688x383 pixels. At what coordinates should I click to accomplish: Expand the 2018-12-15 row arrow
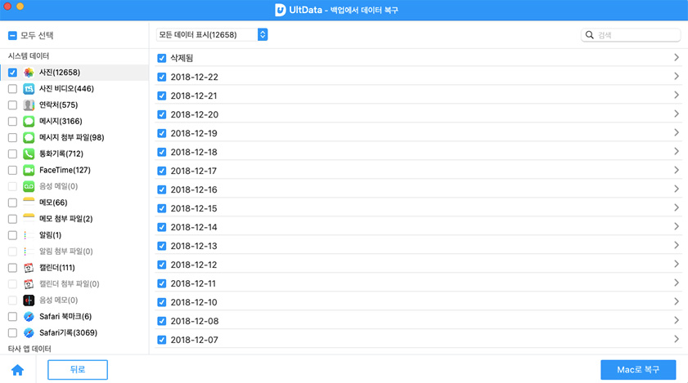677,208
